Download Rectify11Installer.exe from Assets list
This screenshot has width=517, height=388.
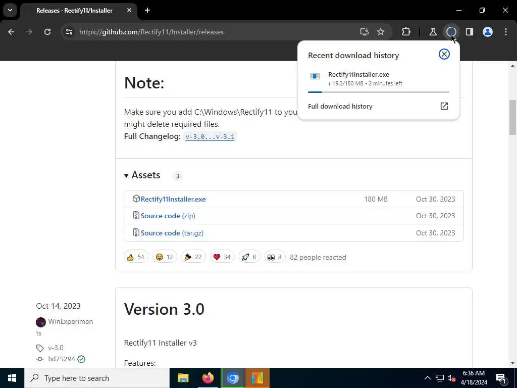point(173,199)
